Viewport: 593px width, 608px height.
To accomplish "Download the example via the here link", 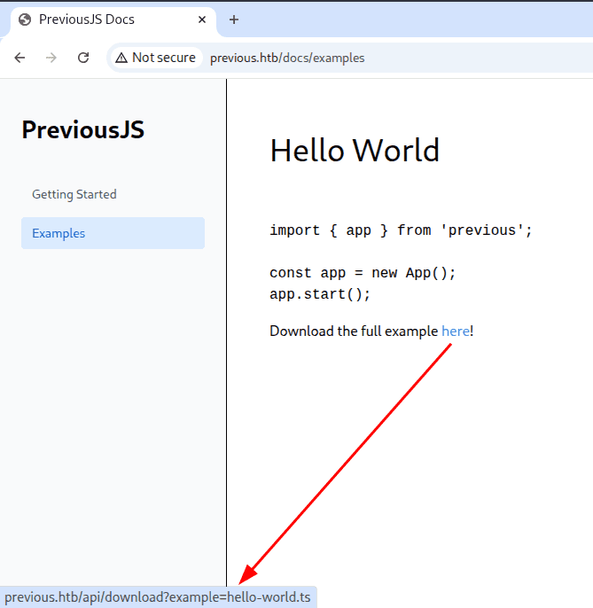I will (455, 331).
